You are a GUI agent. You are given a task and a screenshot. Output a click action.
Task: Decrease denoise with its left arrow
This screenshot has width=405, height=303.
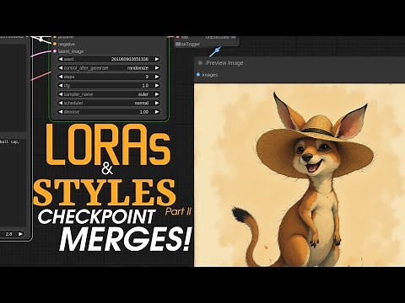tap(60, 112)
